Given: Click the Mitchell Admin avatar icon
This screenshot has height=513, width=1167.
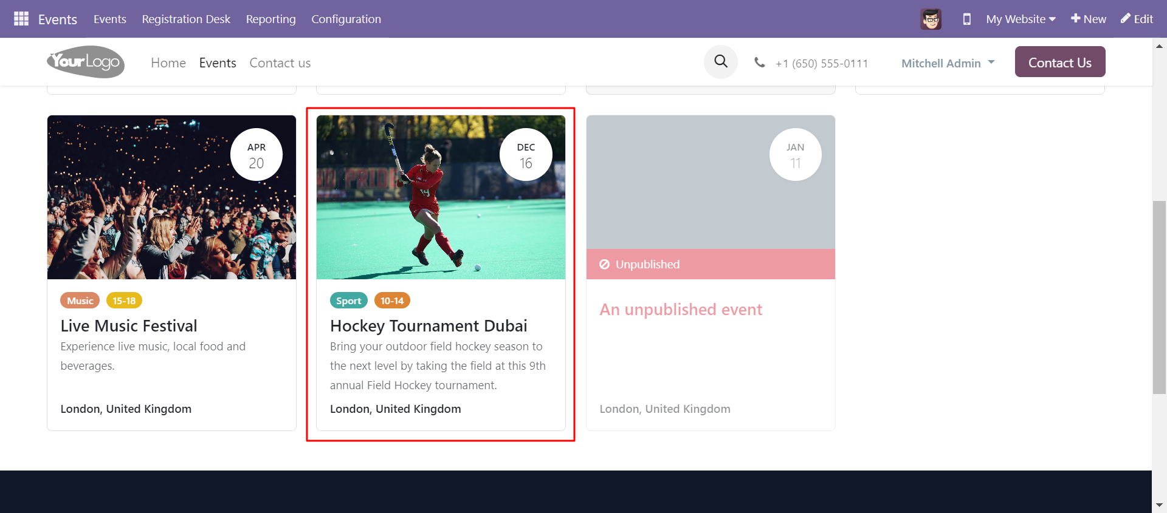Looking at the screenshot, I should (931, 19).
